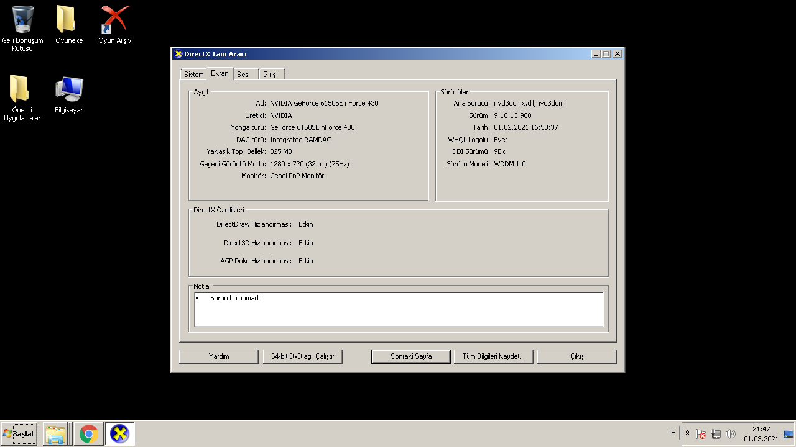Click the version "9.18.13.908"

coord(512,115)
